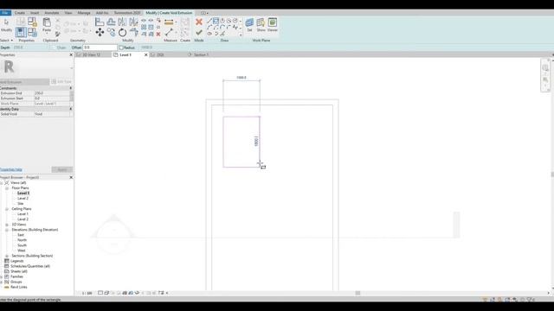Select Revit Links in Project Browser
Screen dimensions: 554x311
[x=19, y=287]
